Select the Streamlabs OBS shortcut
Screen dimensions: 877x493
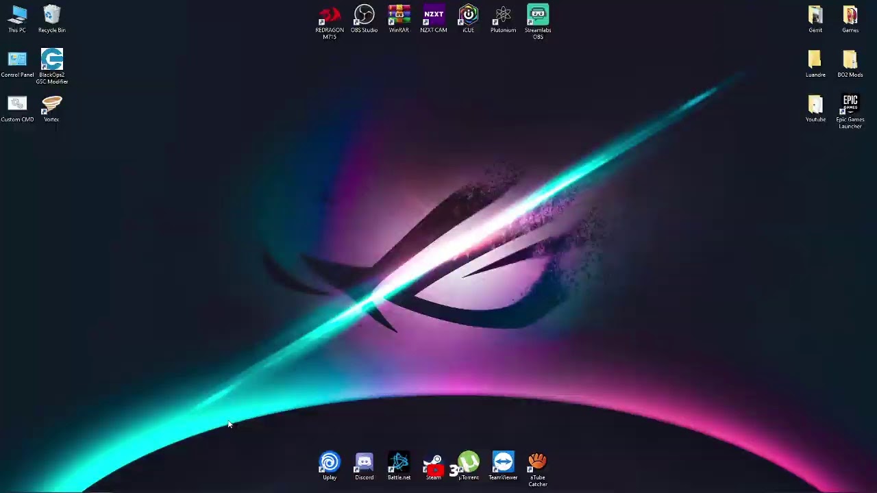[538, 23]
